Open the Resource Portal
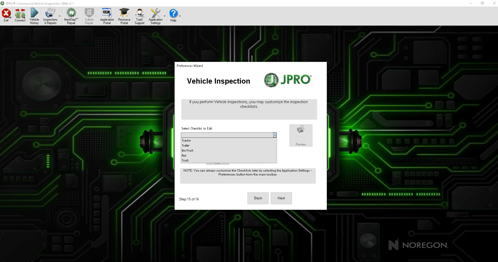The width and height of the screenshot is (498, 262). tap(124, 16)
